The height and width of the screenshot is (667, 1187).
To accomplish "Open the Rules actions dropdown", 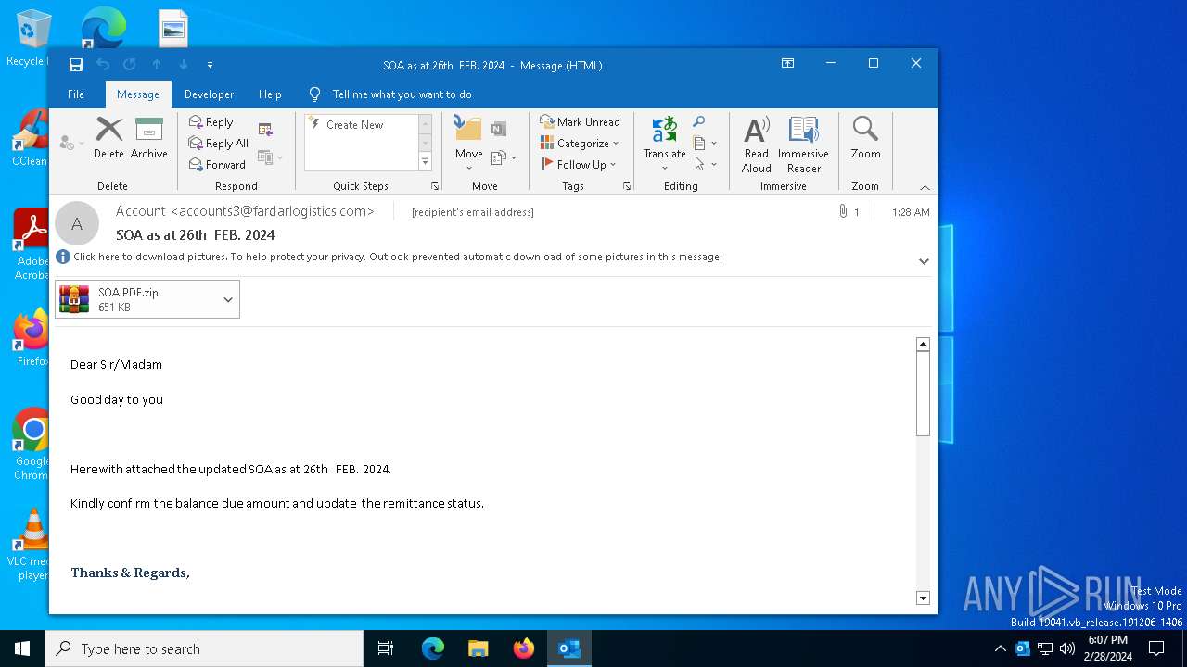I will pos(504,157).
